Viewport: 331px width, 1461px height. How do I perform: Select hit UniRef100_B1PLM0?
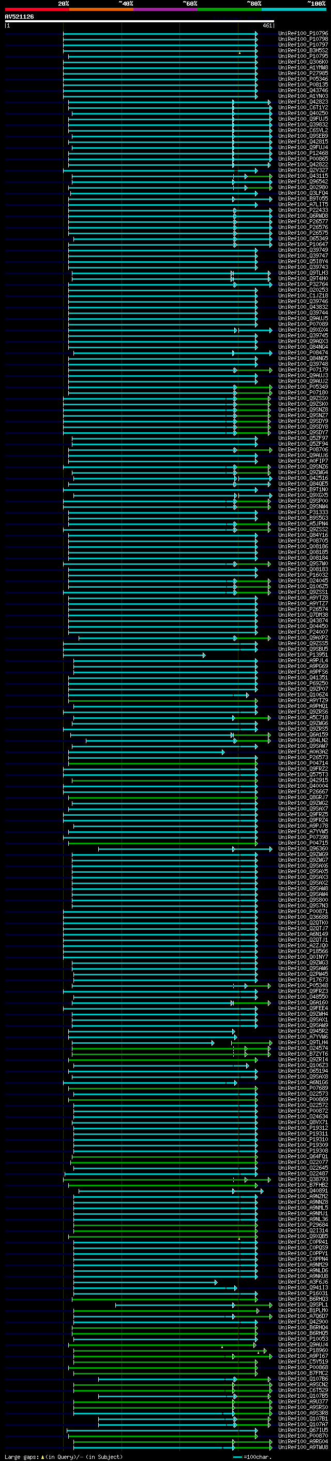coord(303,1310)
